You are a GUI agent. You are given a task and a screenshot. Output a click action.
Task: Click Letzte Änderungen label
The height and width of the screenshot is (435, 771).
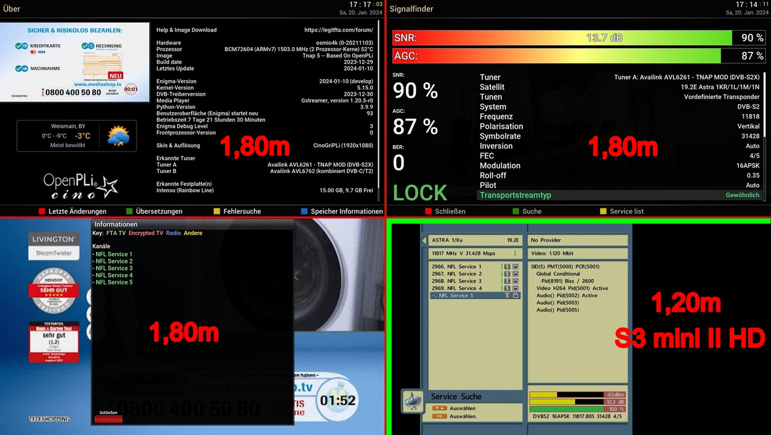coord(78,211)
